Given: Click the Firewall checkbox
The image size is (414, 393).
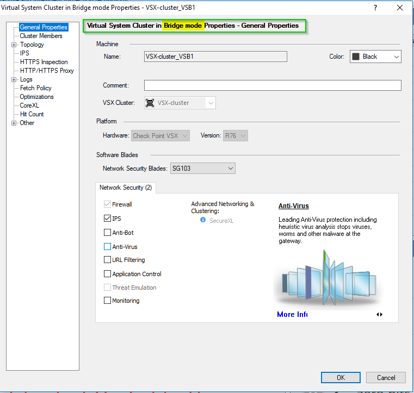Looking at the screenshot, I should (x=107, y=204).
